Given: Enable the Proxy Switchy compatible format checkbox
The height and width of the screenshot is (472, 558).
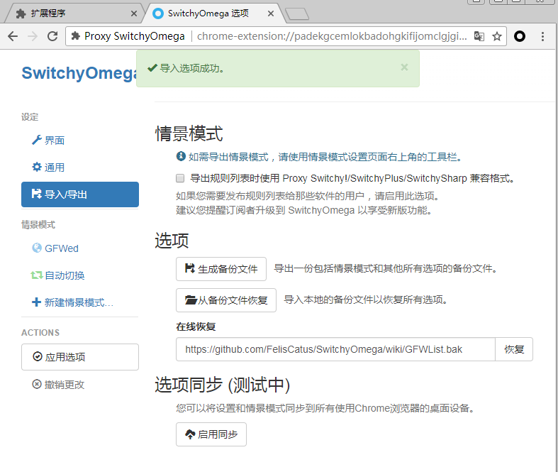Looking at the screenshot, I should click(180, 178).
